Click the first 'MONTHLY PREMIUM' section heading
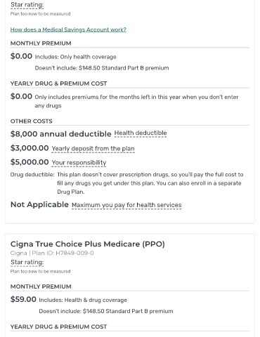The width and height of the screenshot is (260, 337). [41, 44]
